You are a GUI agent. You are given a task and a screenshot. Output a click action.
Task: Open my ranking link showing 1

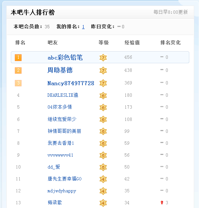(83, 27)
